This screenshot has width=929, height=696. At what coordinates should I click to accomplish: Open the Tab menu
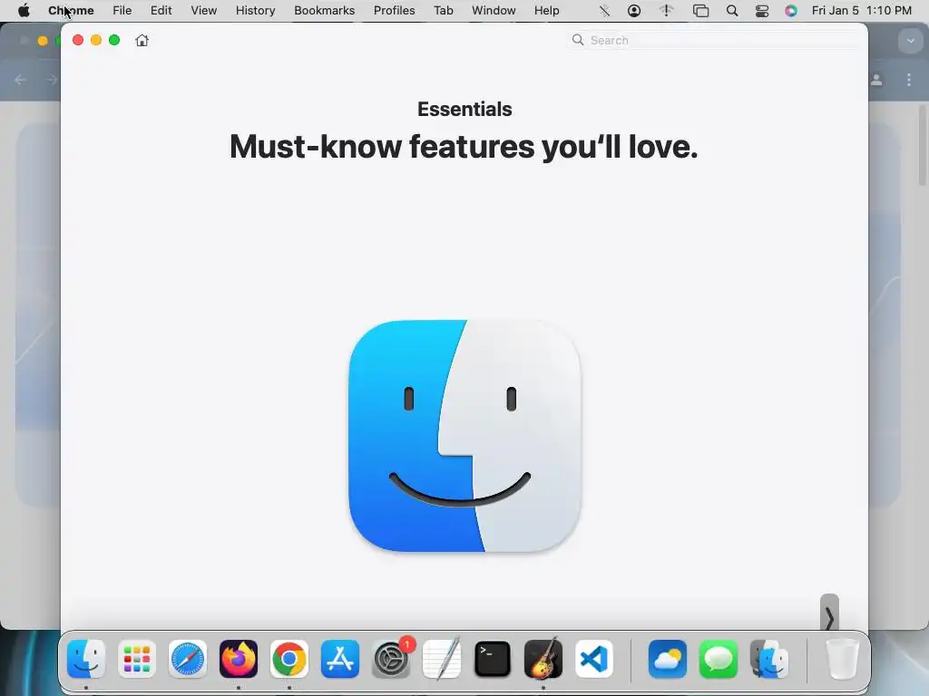click(444, 11)
